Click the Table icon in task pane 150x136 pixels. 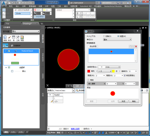tap(13, 38)
